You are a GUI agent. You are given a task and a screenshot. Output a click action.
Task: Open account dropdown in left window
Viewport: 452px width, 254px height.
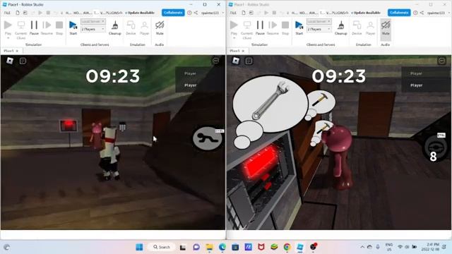point(212,13)
